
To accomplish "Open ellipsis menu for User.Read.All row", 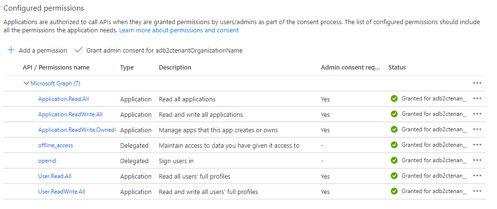I will tap(477, 176).
